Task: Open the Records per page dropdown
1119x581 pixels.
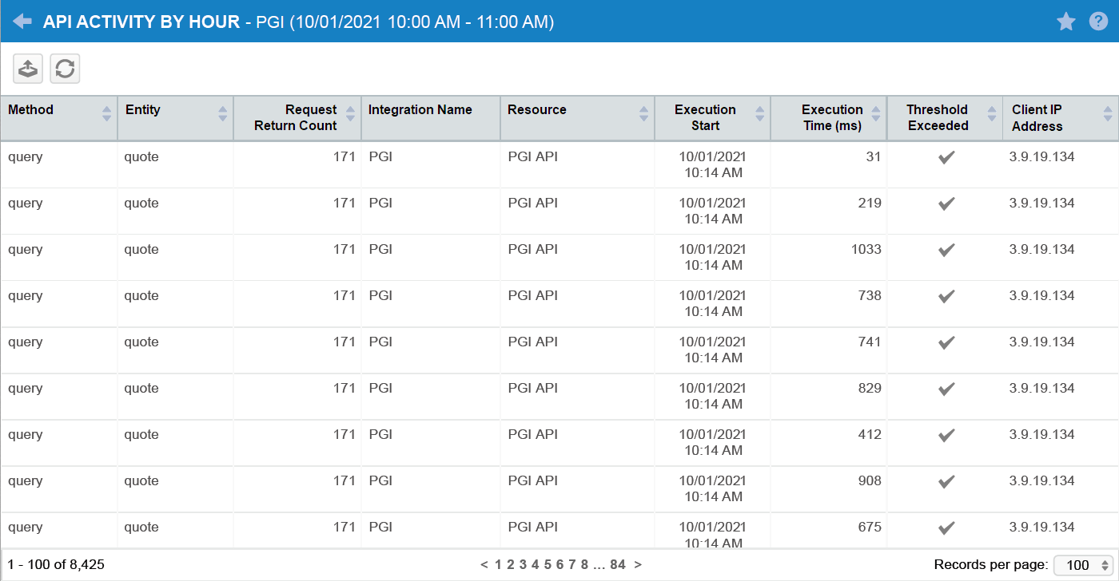Action: coord(1083,565)
